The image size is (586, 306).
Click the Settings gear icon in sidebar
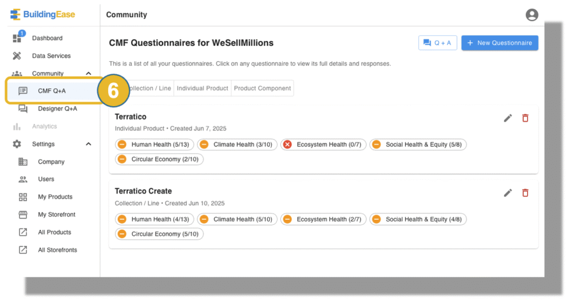(x=17, y=144)
